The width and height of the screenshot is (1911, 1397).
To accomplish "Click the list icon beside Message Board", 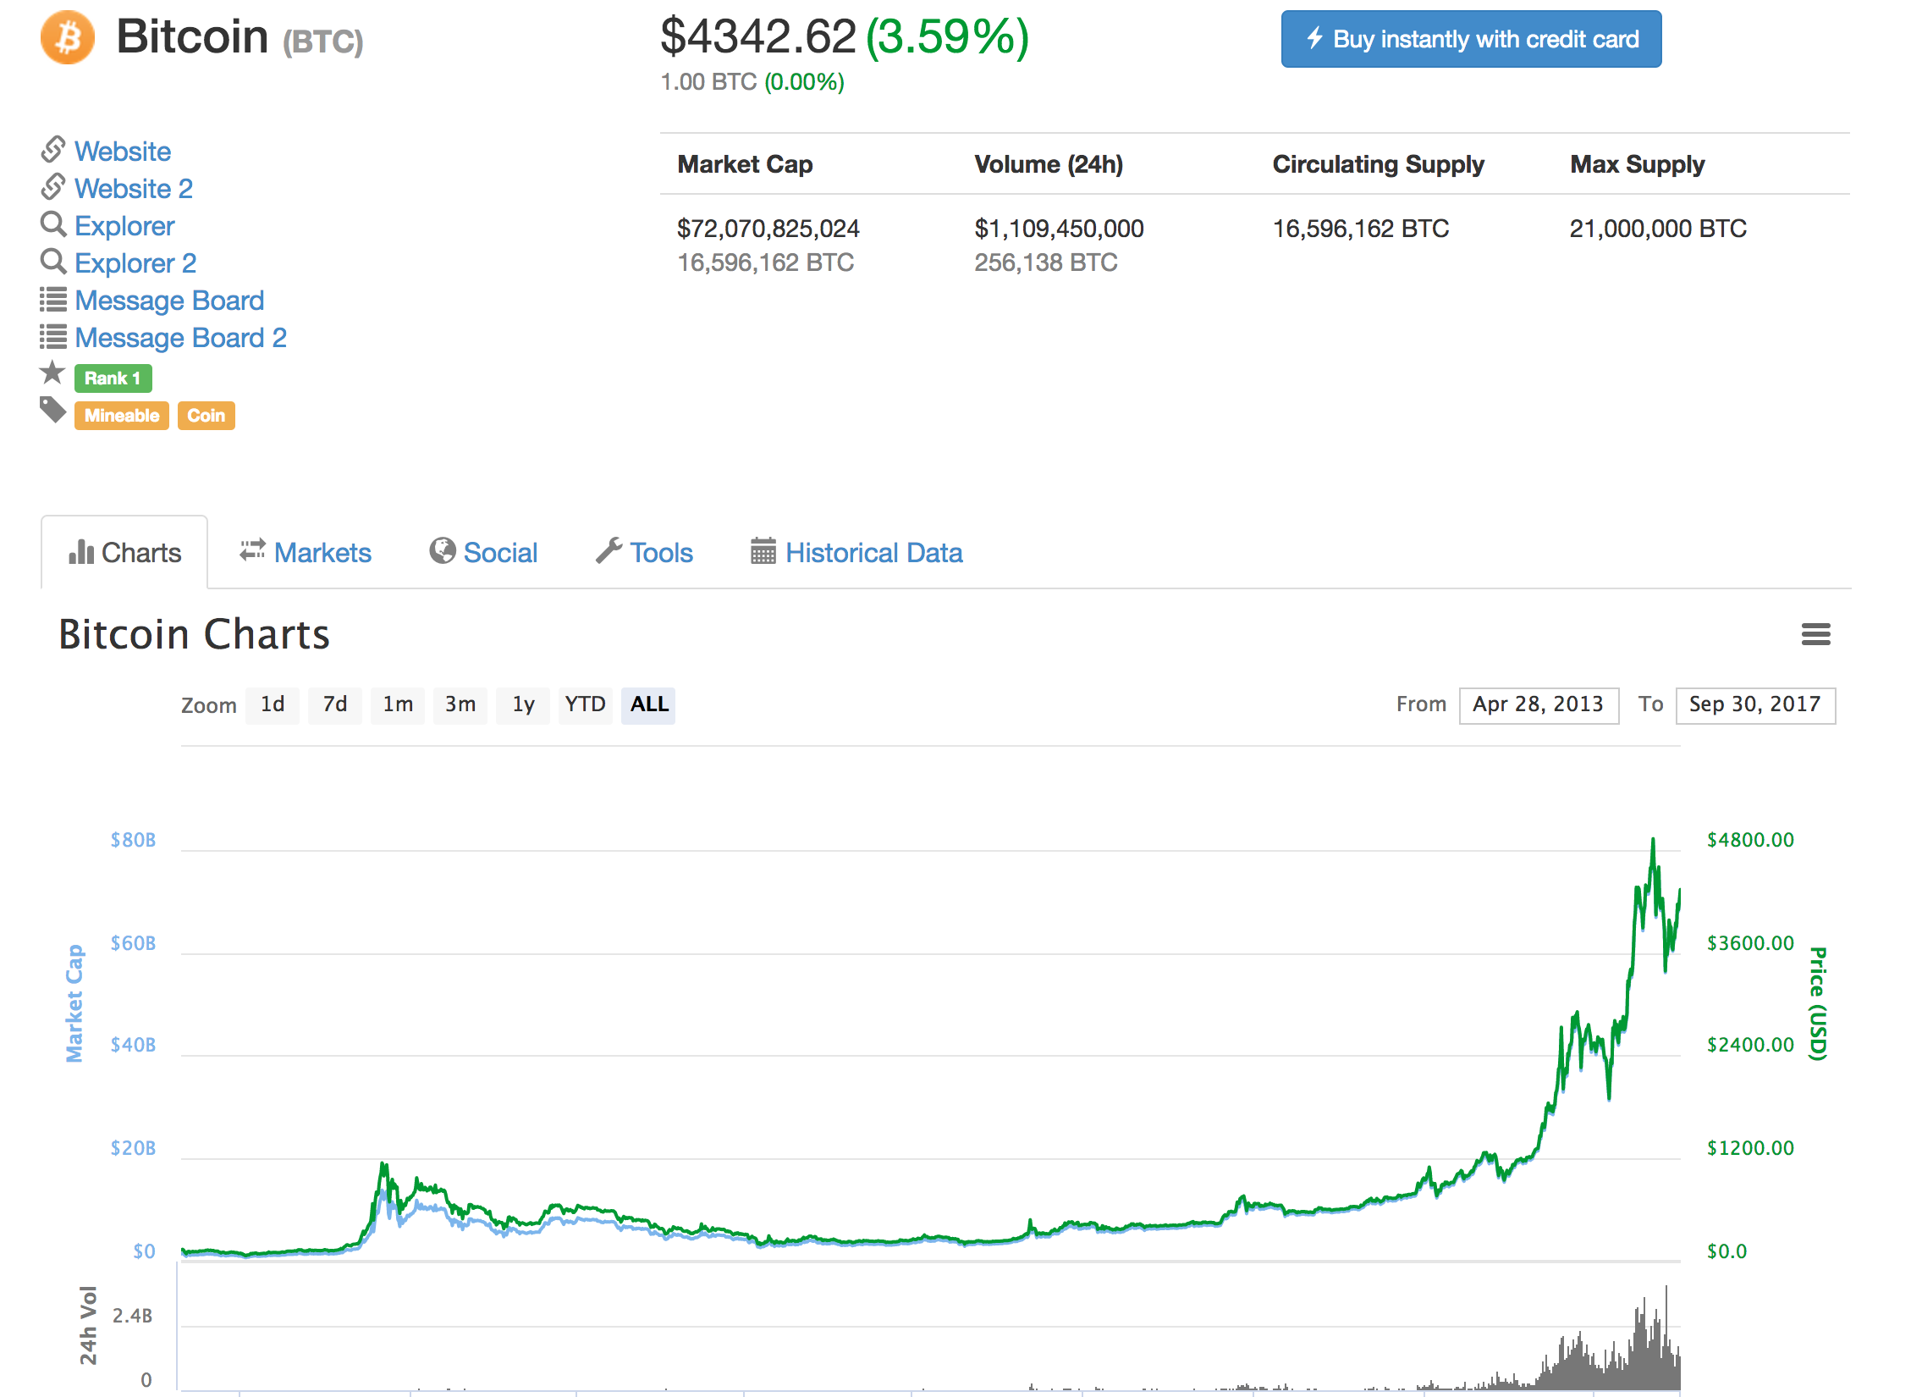I will 53,299.
